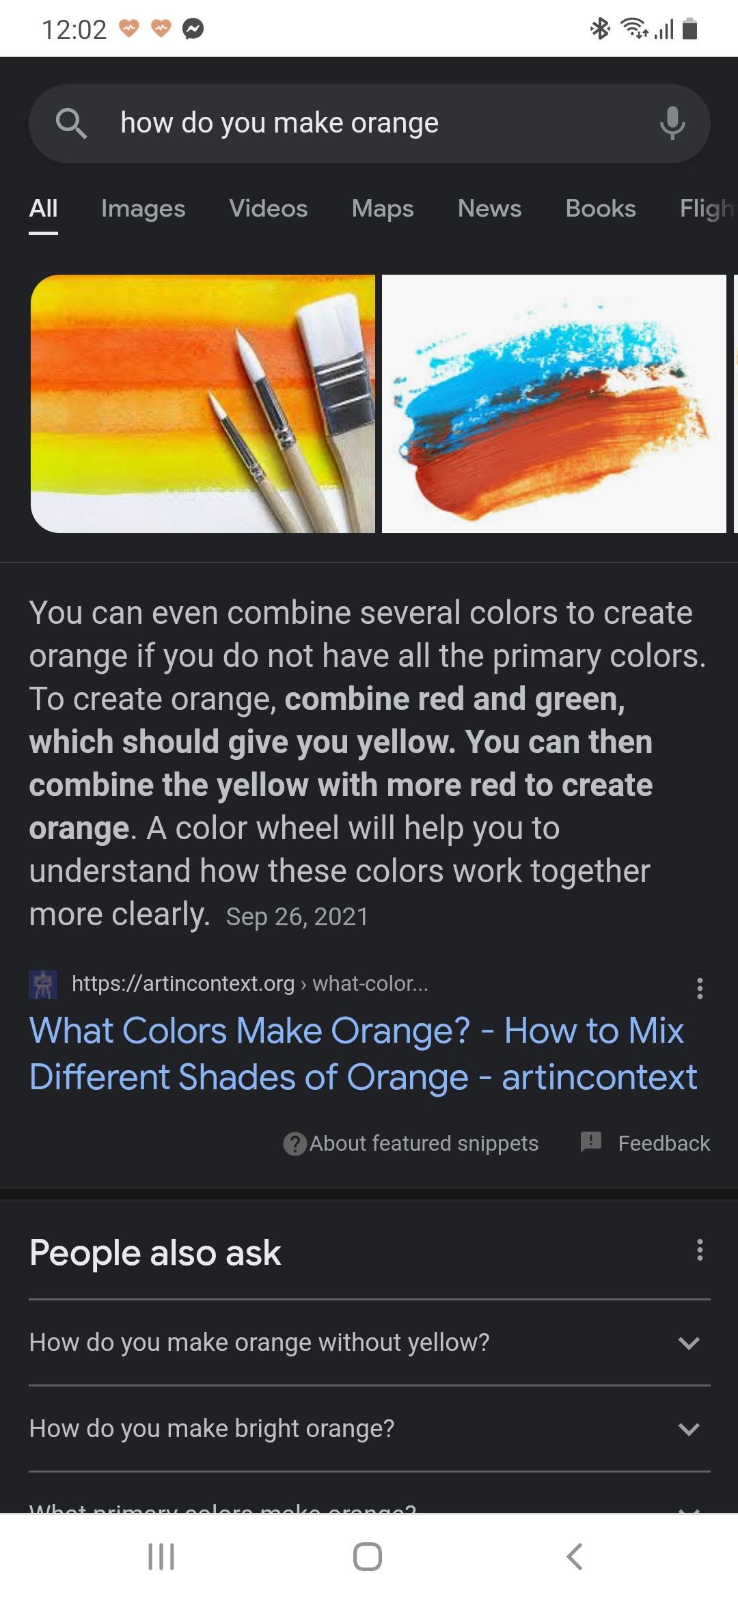Switch to the Videos tab

coord(268,208)
